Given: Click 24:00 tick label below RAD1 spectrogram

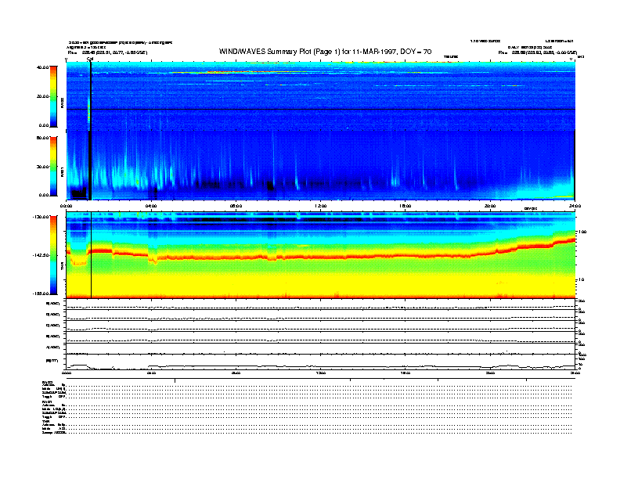Looking at the screenshot, I should coord(575,206).
